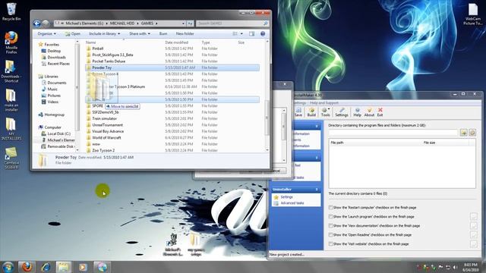Click Help icon in InstallMaker toolbar
The height and width of the screenshot is (273, 486).
pos(358,112)
